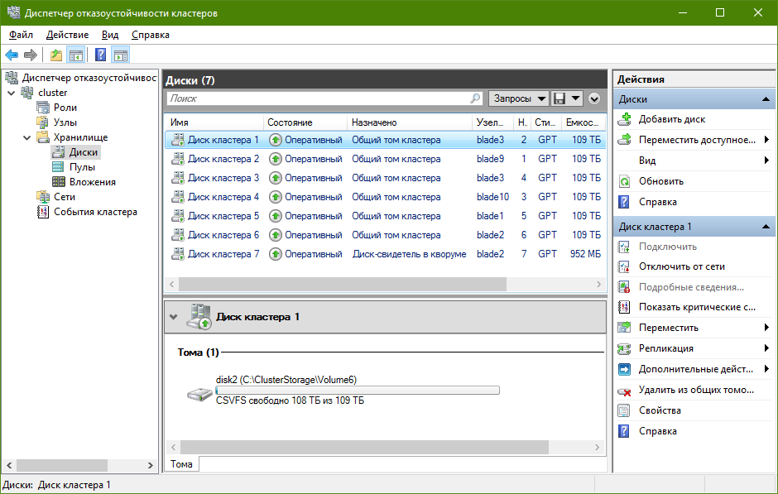The height and width of the screenshot is (494, 778).
Task: Click the Пулы icon in the tree
Action: click(58, 167)
